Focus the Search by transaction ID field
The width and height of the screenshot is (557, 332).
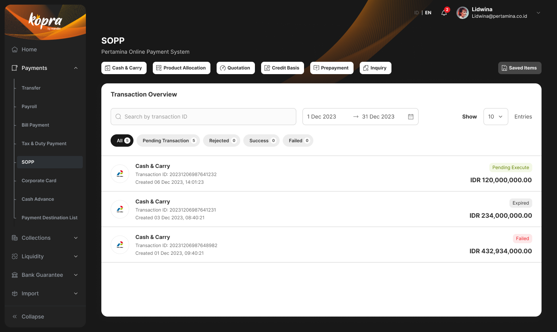click(203, 117)
